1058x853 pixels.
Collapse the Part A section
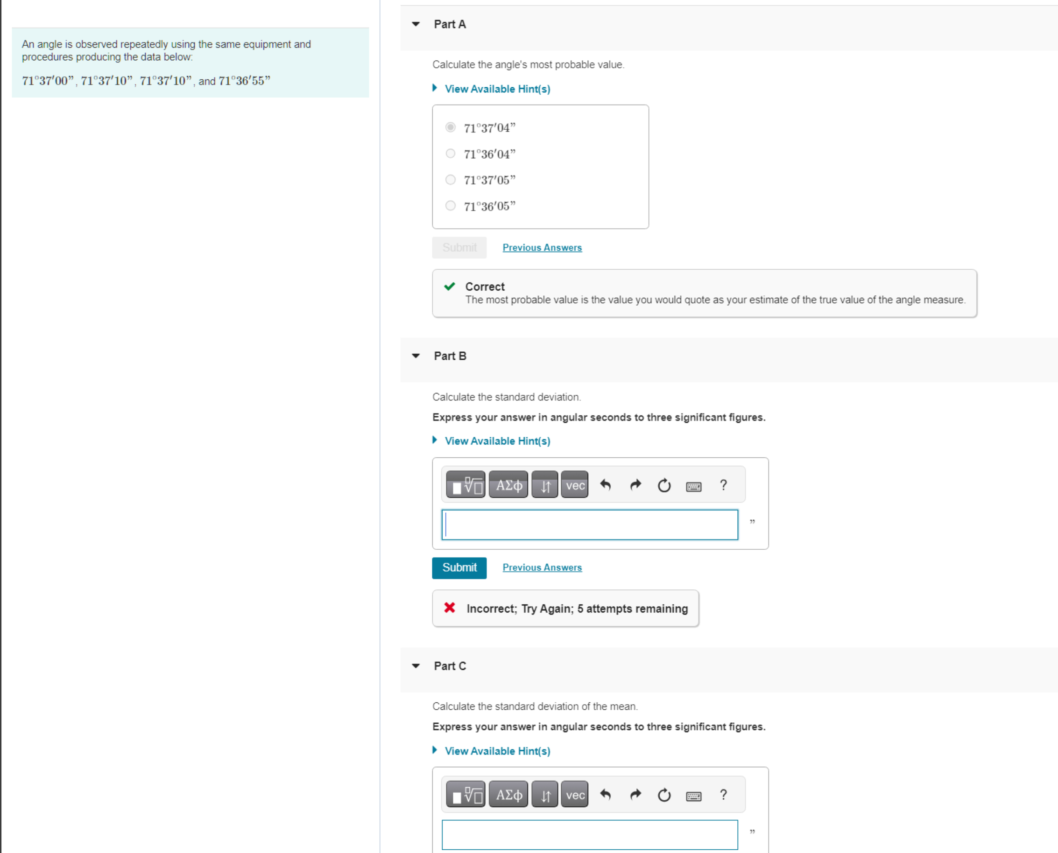[x=416, y=24]
